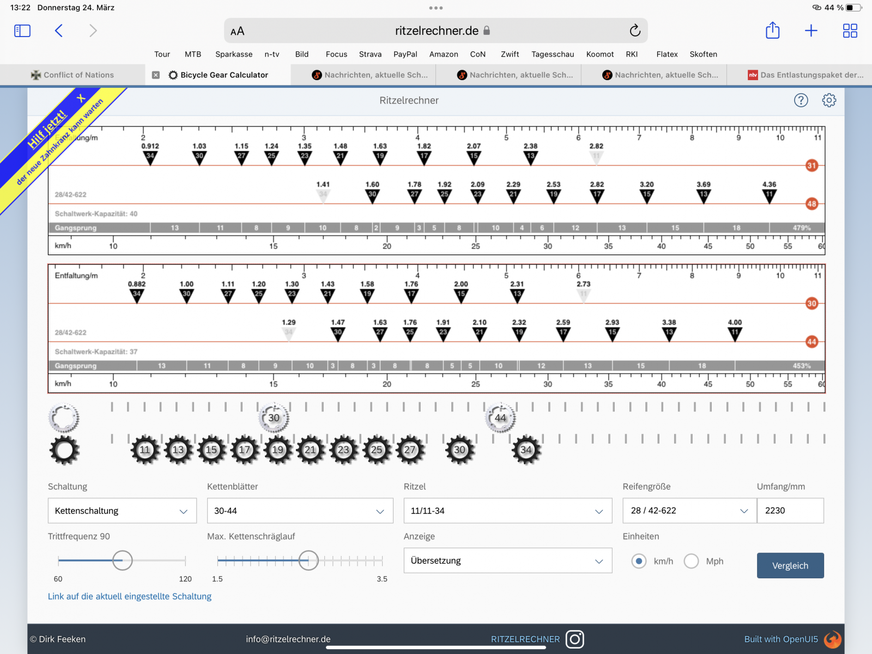This screenshot has width=872, height=654.
Task: Open the AA reader settings
Action: [237, 31]
